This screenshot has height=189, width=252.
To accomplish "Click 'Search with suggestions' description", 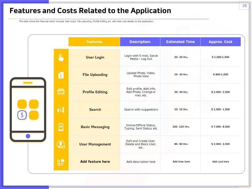I will pyautogui.click(x=141, y=109).
